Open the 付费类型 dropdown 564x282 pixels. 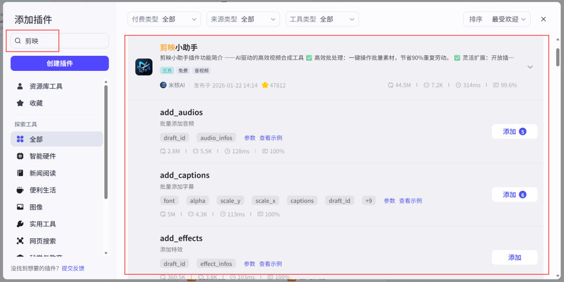164,19
